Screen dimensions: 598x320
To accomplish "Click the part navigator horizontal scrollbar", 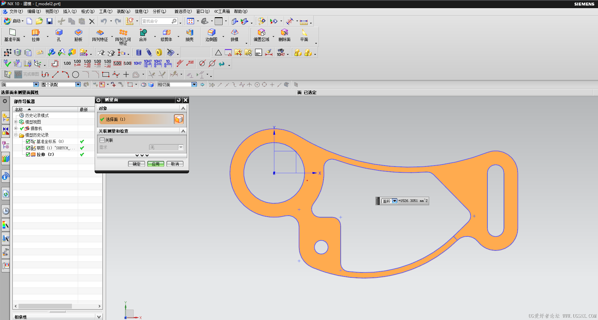I will coord(45,306).
